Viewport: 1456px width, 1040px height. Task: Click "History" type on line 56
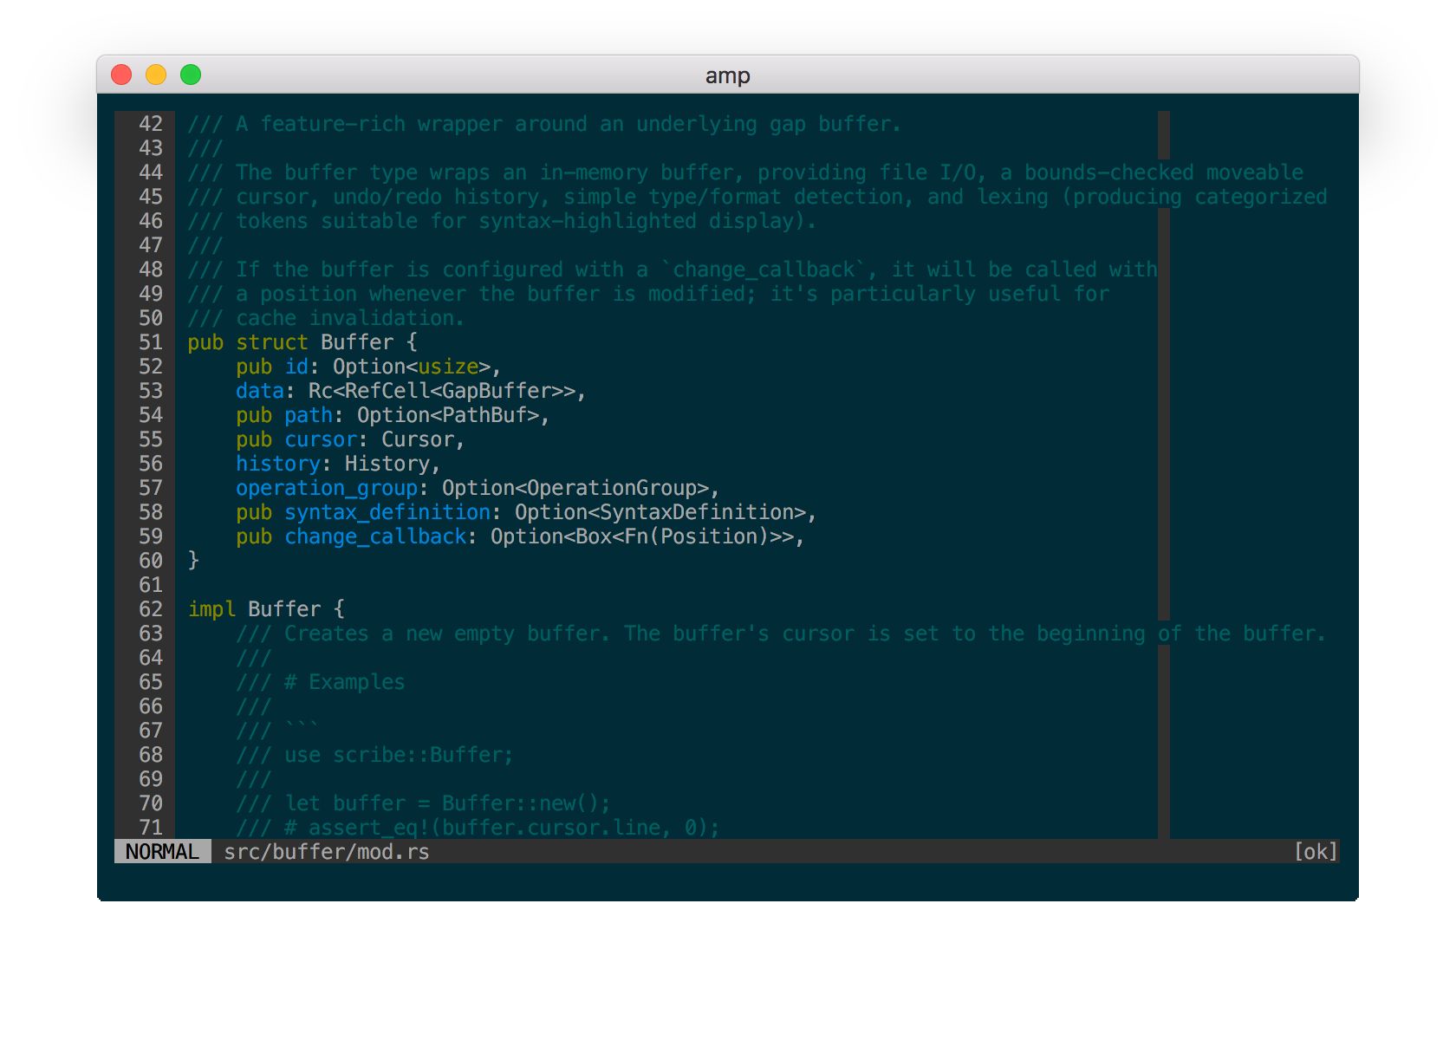click(387, 464)
